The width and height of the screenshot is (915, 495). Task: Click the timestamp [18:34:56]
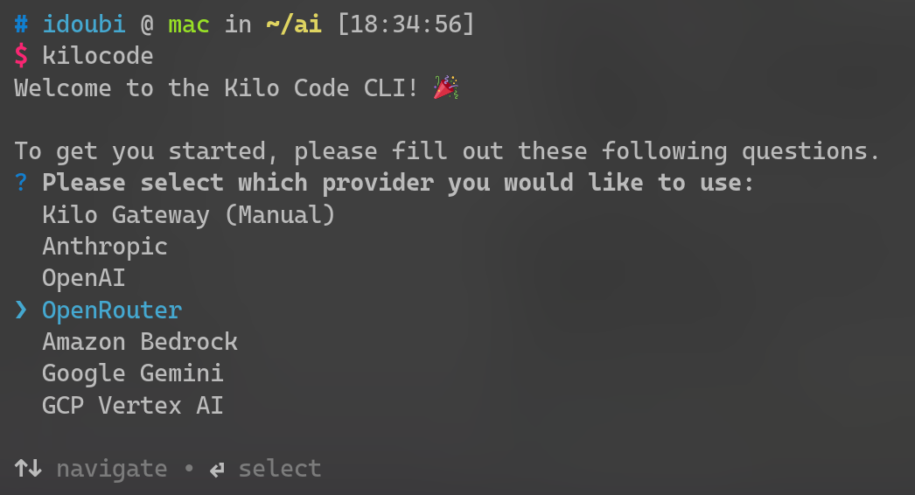point(405,24)
